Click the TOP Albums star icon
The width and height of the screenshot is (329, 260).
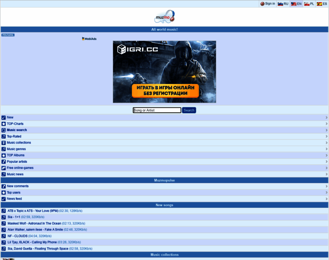pos(3,156)
